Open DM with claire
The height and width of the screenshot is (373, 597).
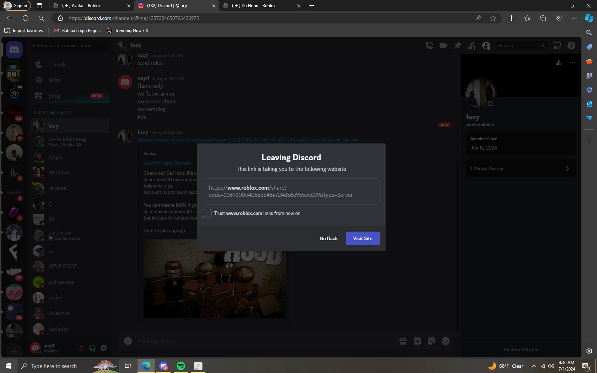[70, 297]
